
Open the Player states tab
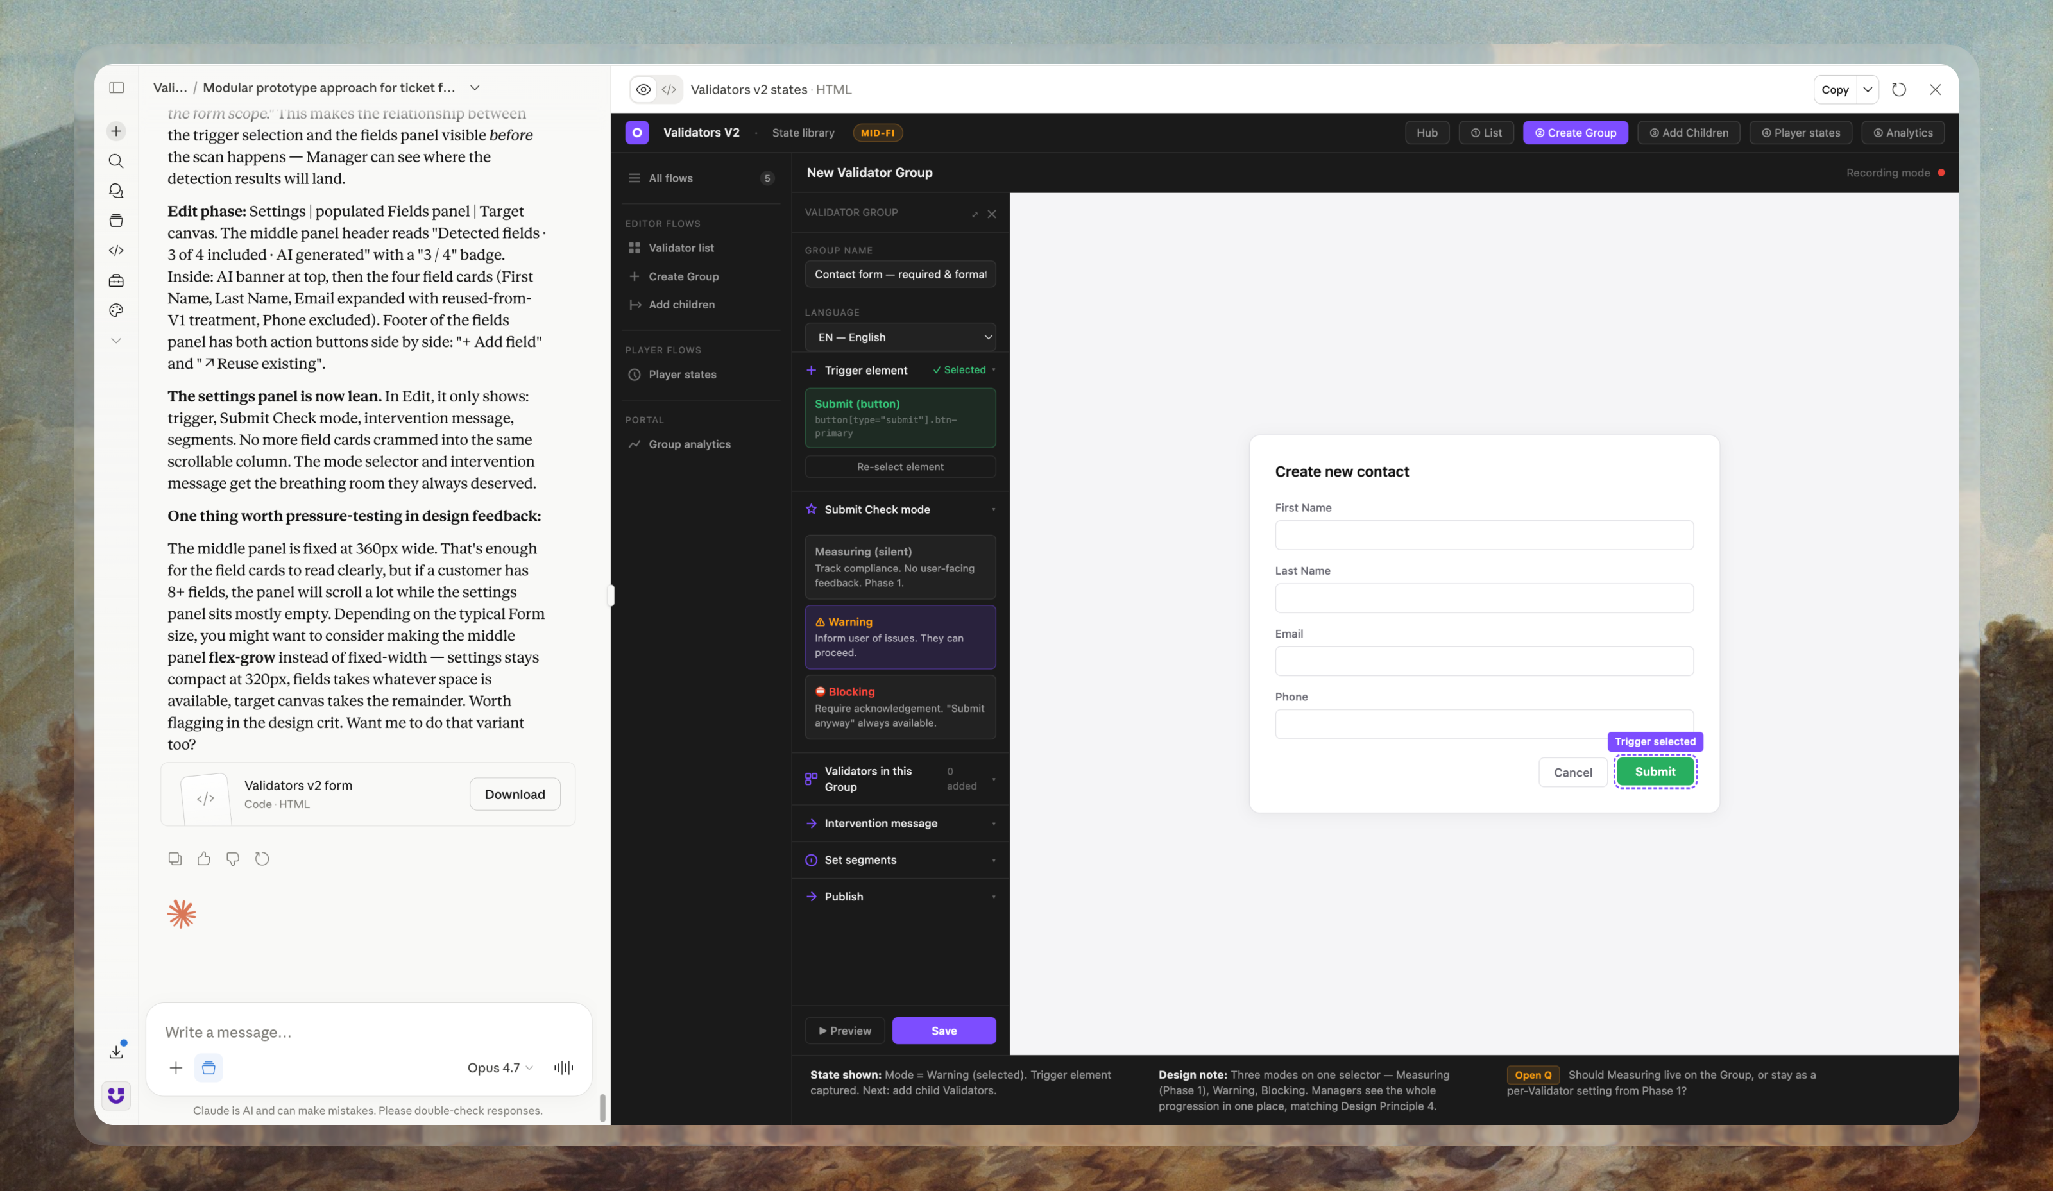1802,133
